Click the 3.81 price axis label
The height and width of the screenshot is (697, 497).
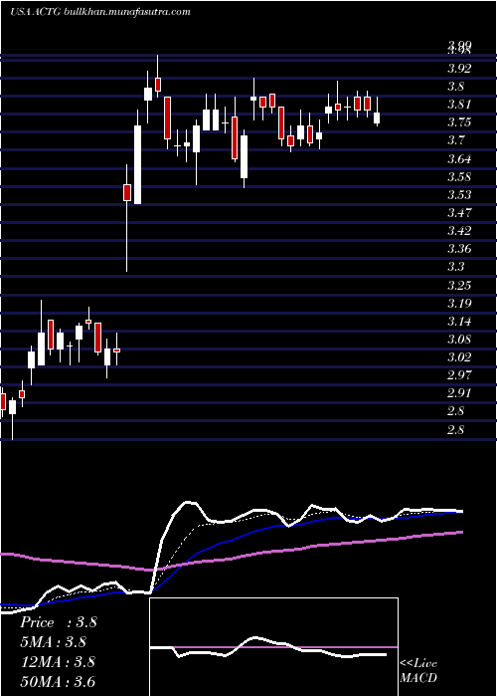click(x=459, y=105)
